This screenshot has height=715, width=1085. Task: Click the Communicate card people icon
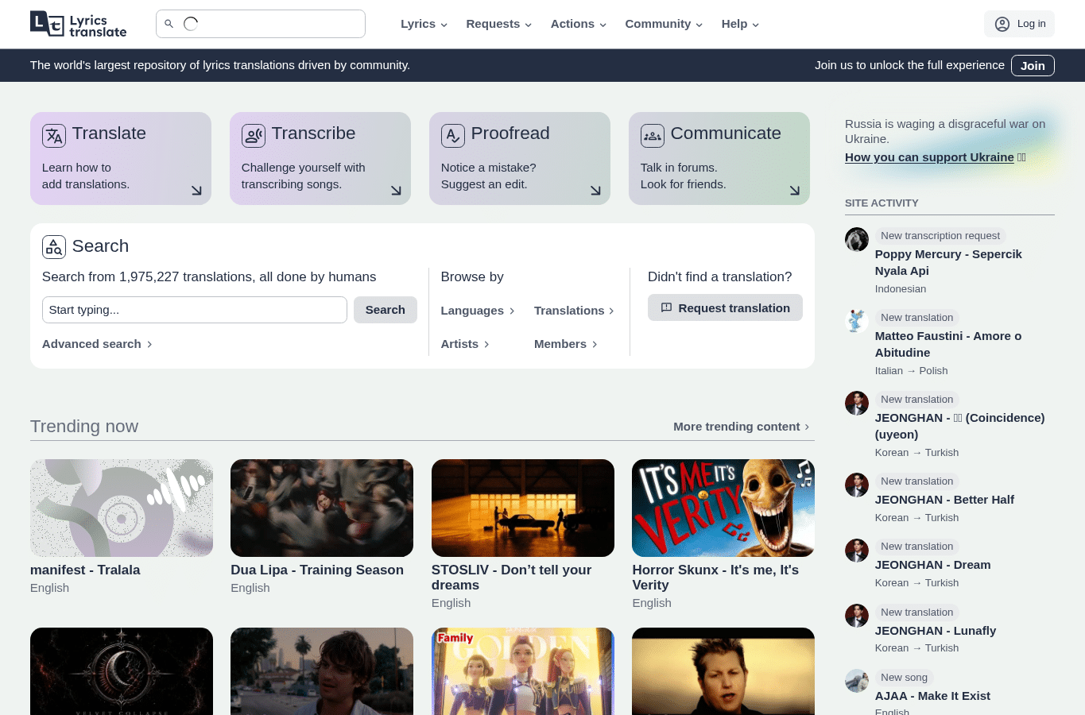pos(653,136)
